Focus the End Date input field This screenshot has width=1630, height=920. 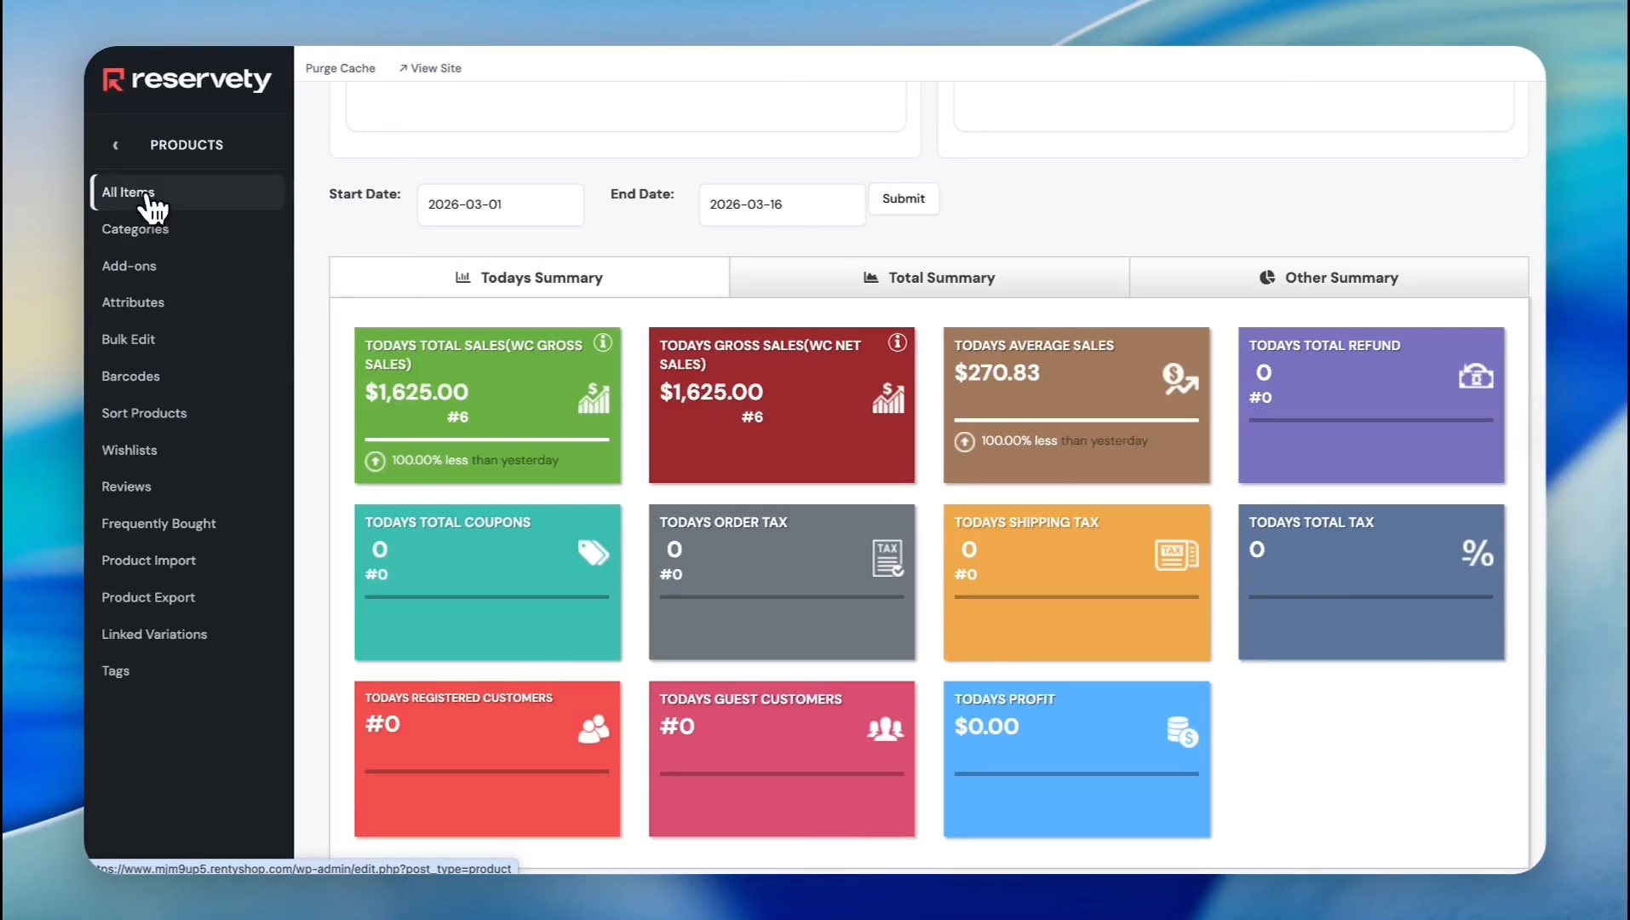point(782,204)
